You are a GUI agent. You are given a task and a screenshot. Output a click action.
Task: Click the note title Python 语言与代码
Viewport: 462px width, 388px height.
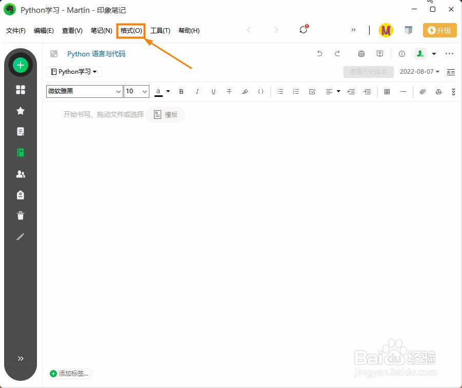[x=96, y=54]
